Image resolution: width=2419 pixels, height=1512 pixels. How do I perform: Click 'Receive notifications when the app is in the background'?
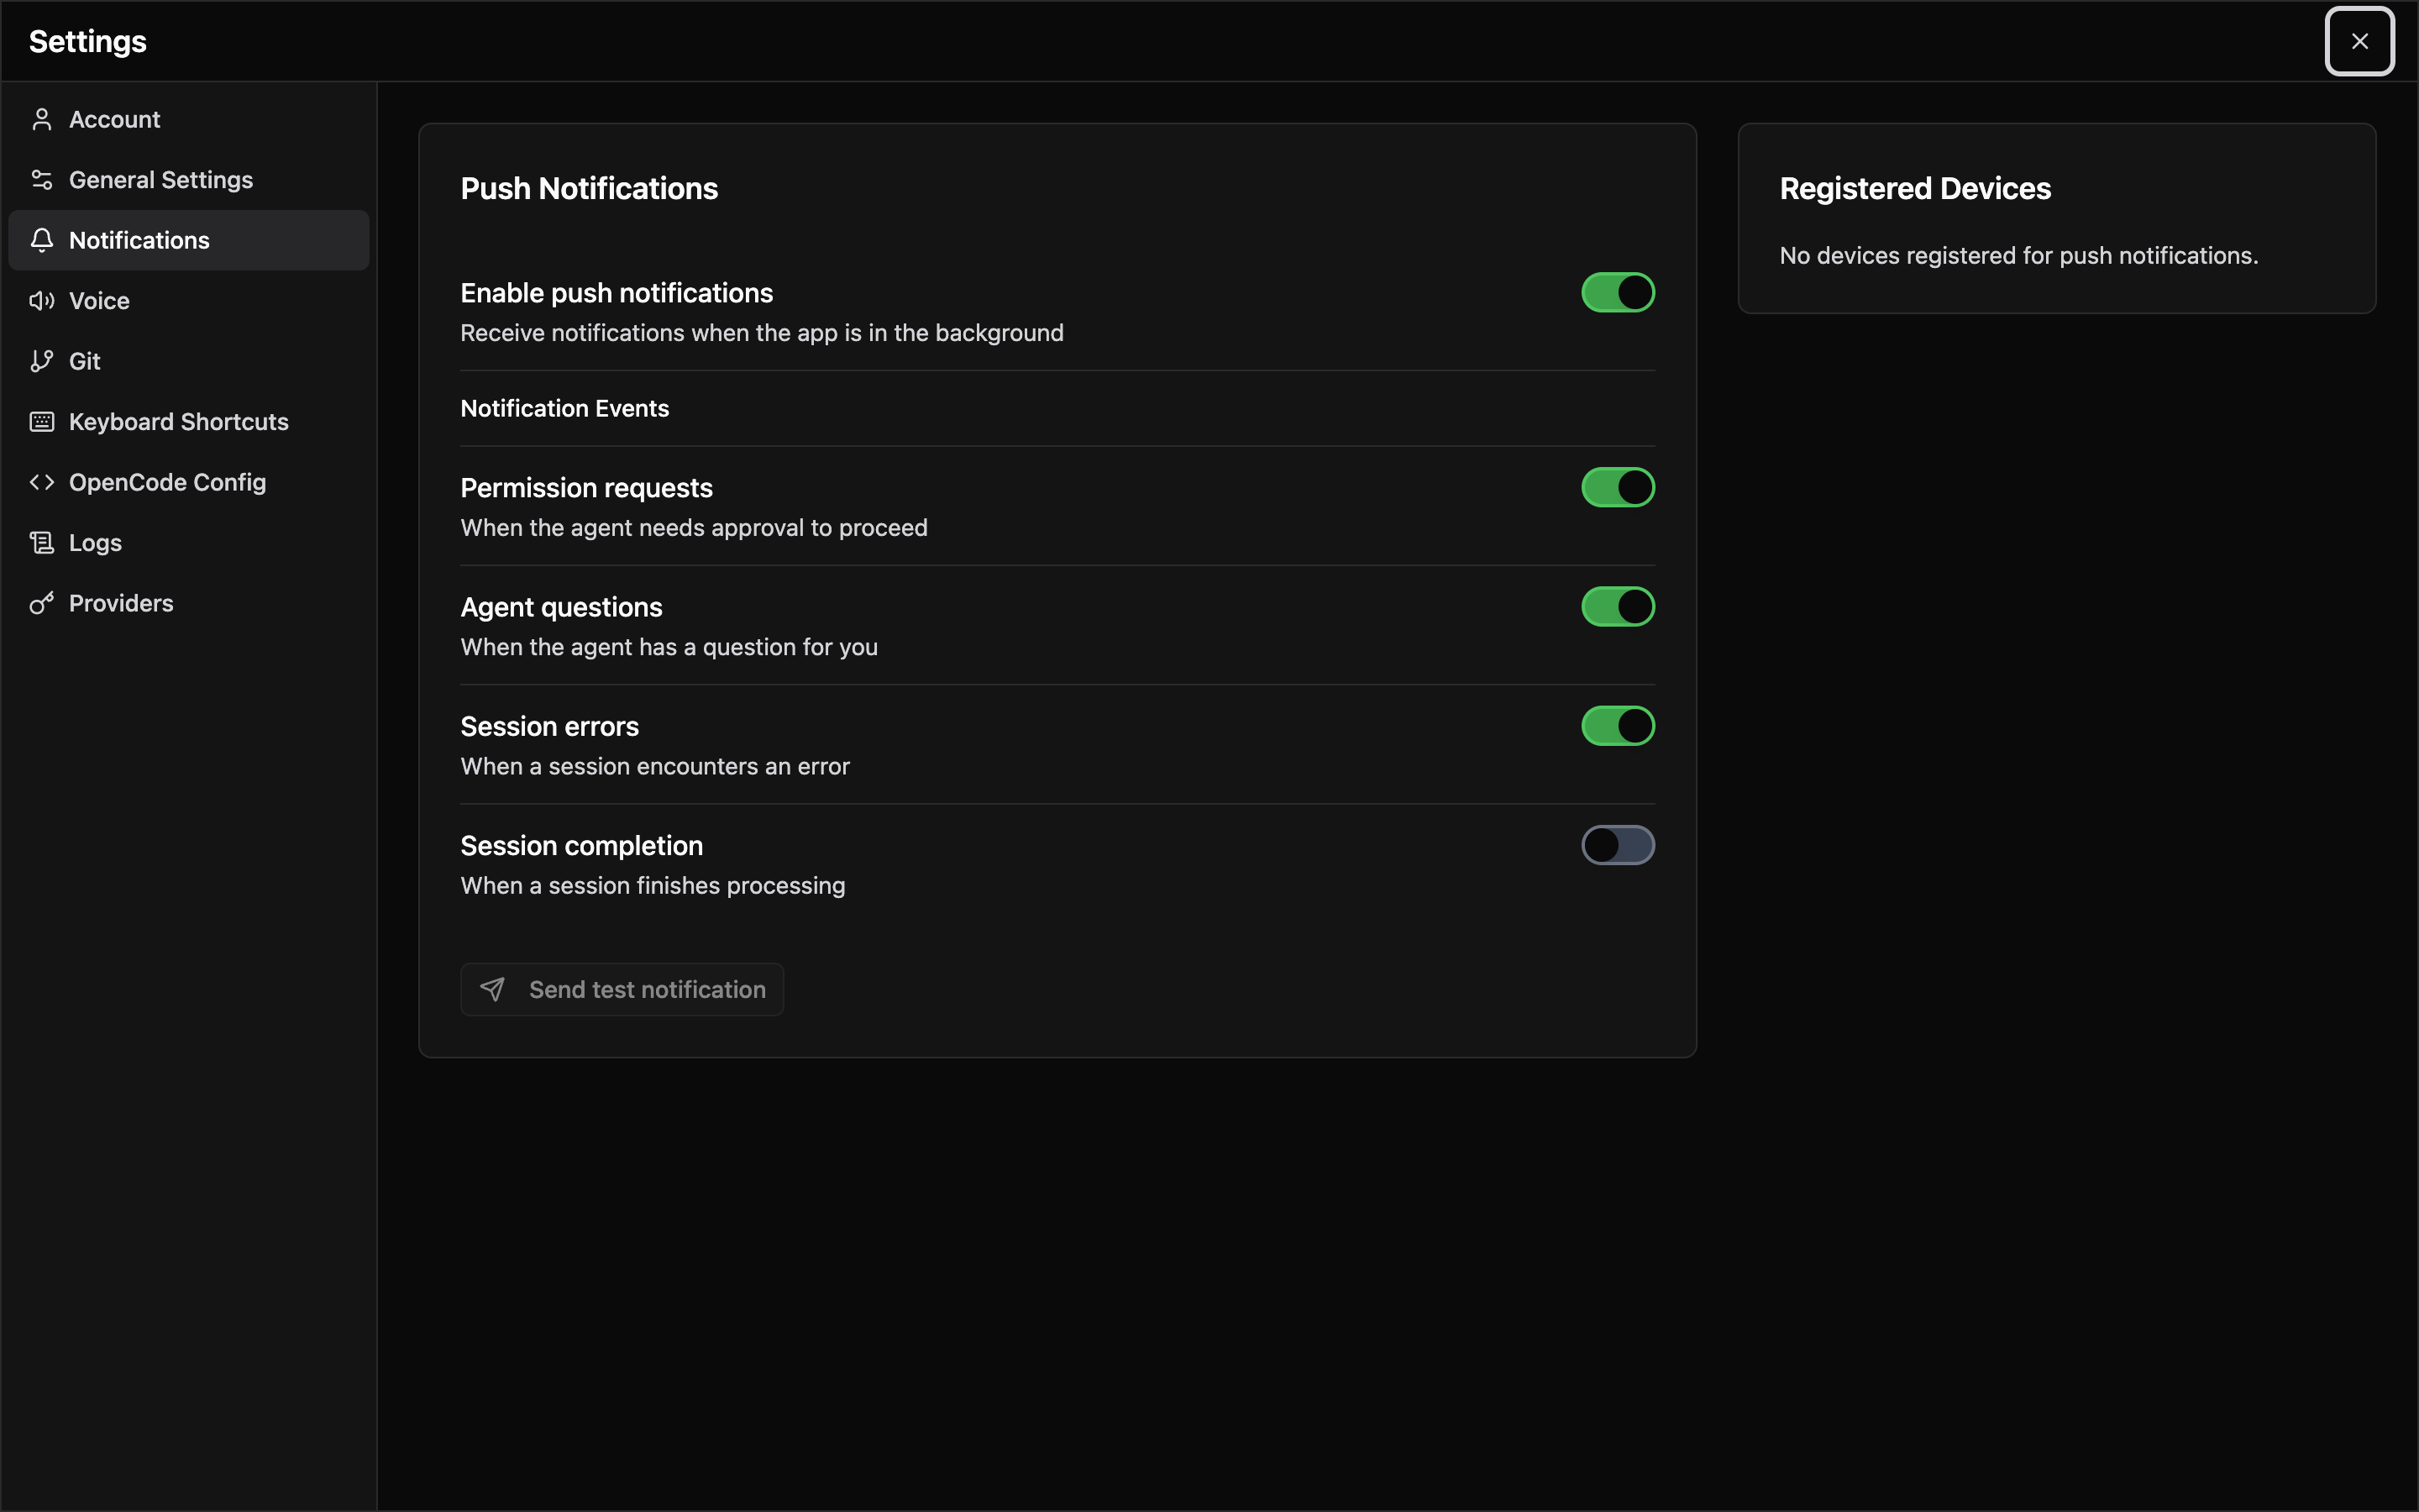[762, 333]
